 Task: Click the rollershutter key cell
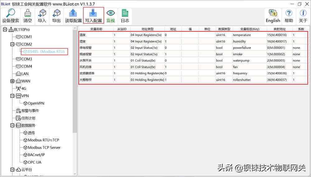point(250,80)
